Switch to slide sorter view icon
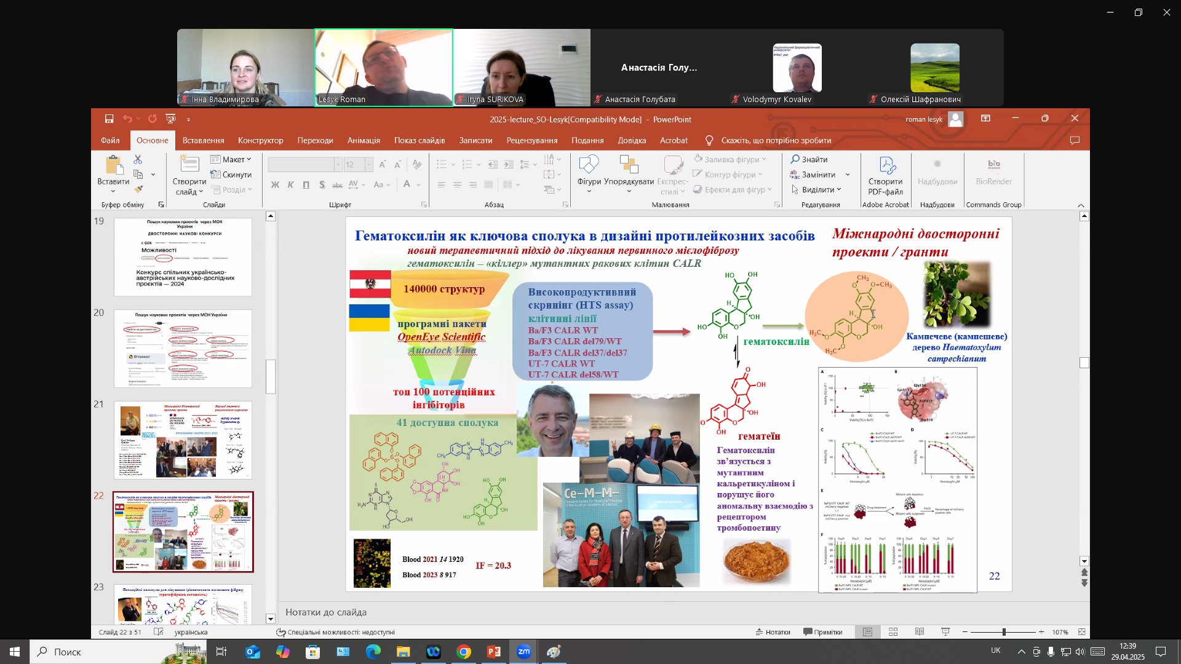1181x664 pixels. (x=893, y=632)
